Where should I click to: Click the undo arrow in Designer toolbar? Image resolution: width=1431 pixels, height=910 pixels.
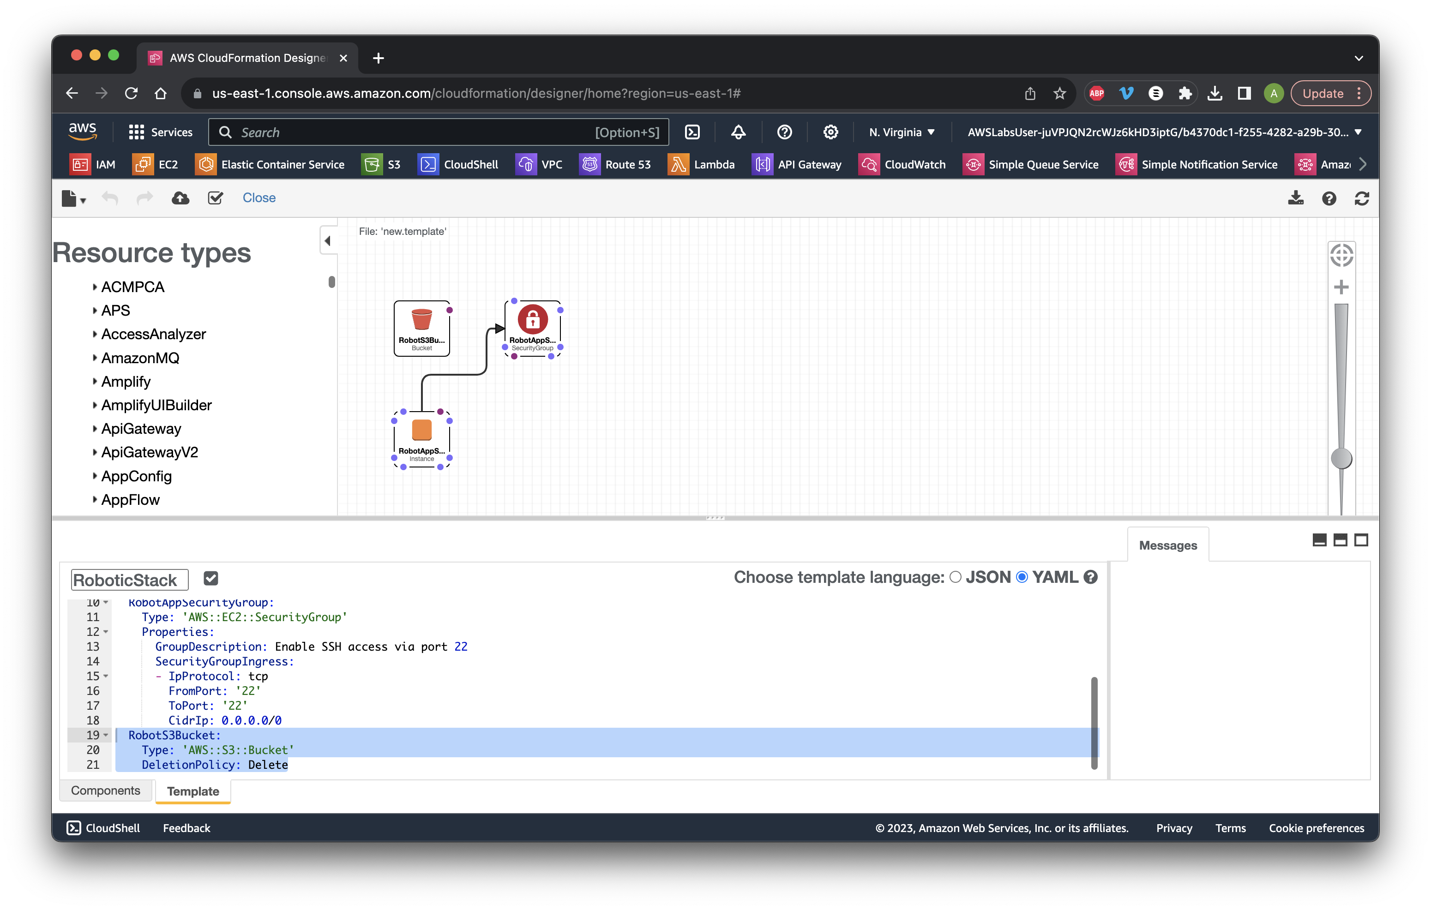(x=110, y=198)
